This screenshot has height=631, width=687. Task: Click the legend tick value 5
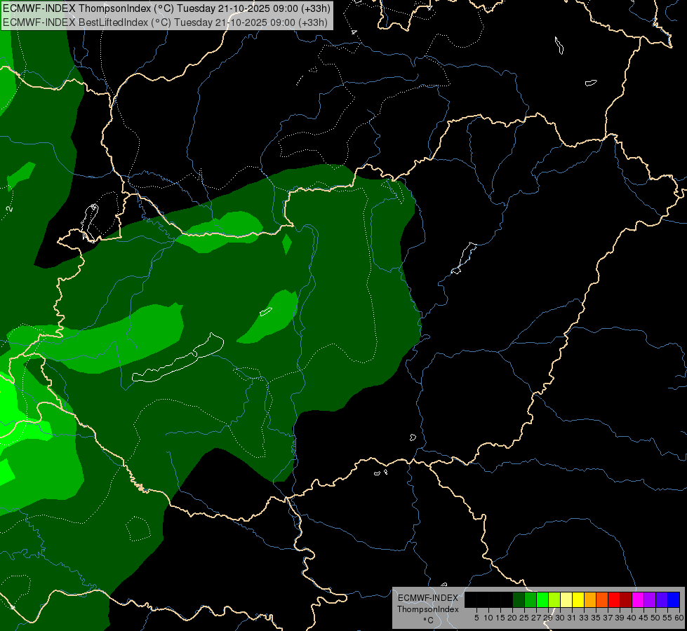point(476,618)
